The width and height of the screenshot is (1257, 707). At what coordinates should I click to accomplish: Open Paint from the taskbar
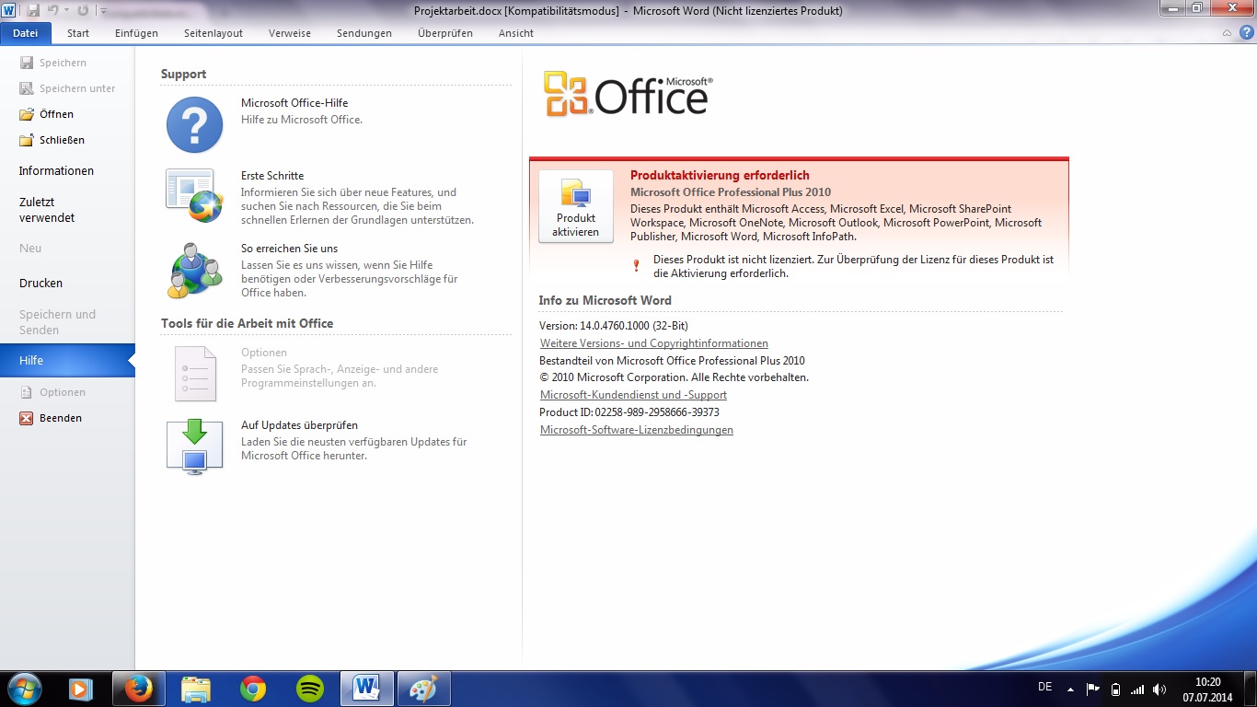coord(424,689)
